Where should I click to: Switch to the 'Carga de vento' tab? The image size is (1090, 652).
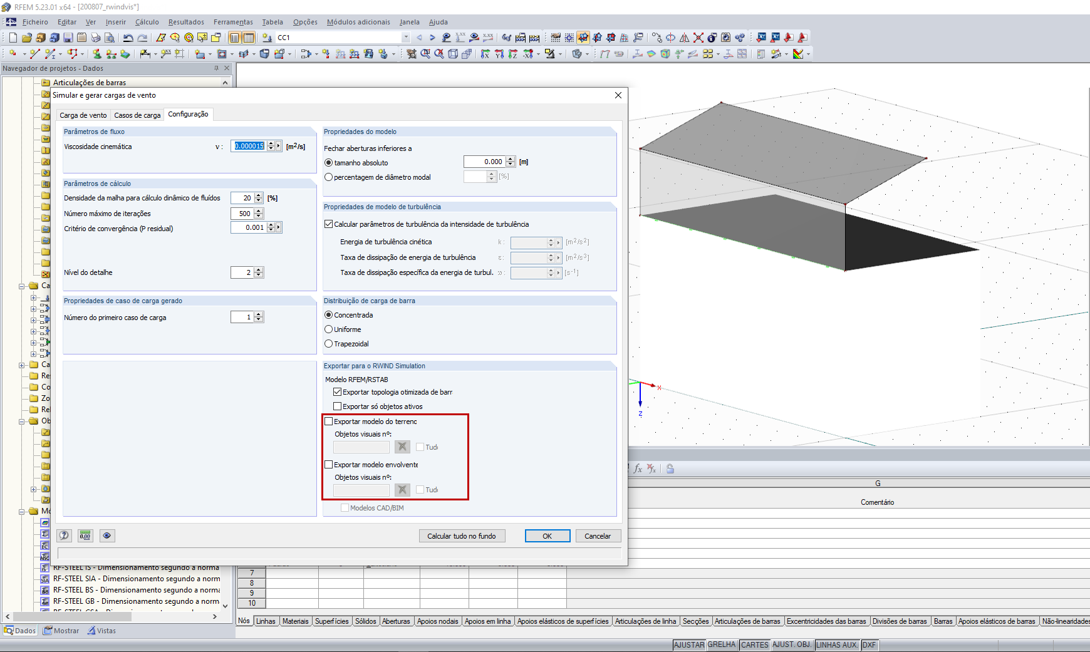[83, 115]
